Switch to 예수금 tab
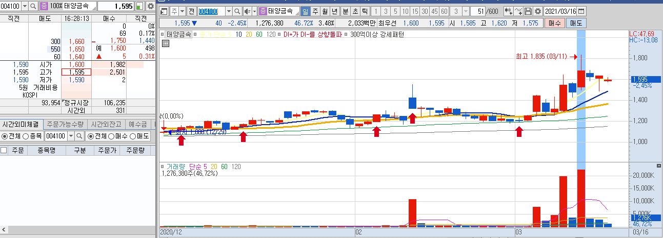This screenshot has width=663, height=238. tap(137, 124)
